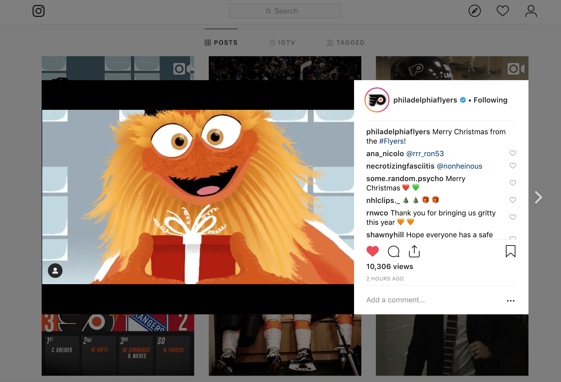Go to next post with right chevron
The image size is (561, 382).
(538, 197)
